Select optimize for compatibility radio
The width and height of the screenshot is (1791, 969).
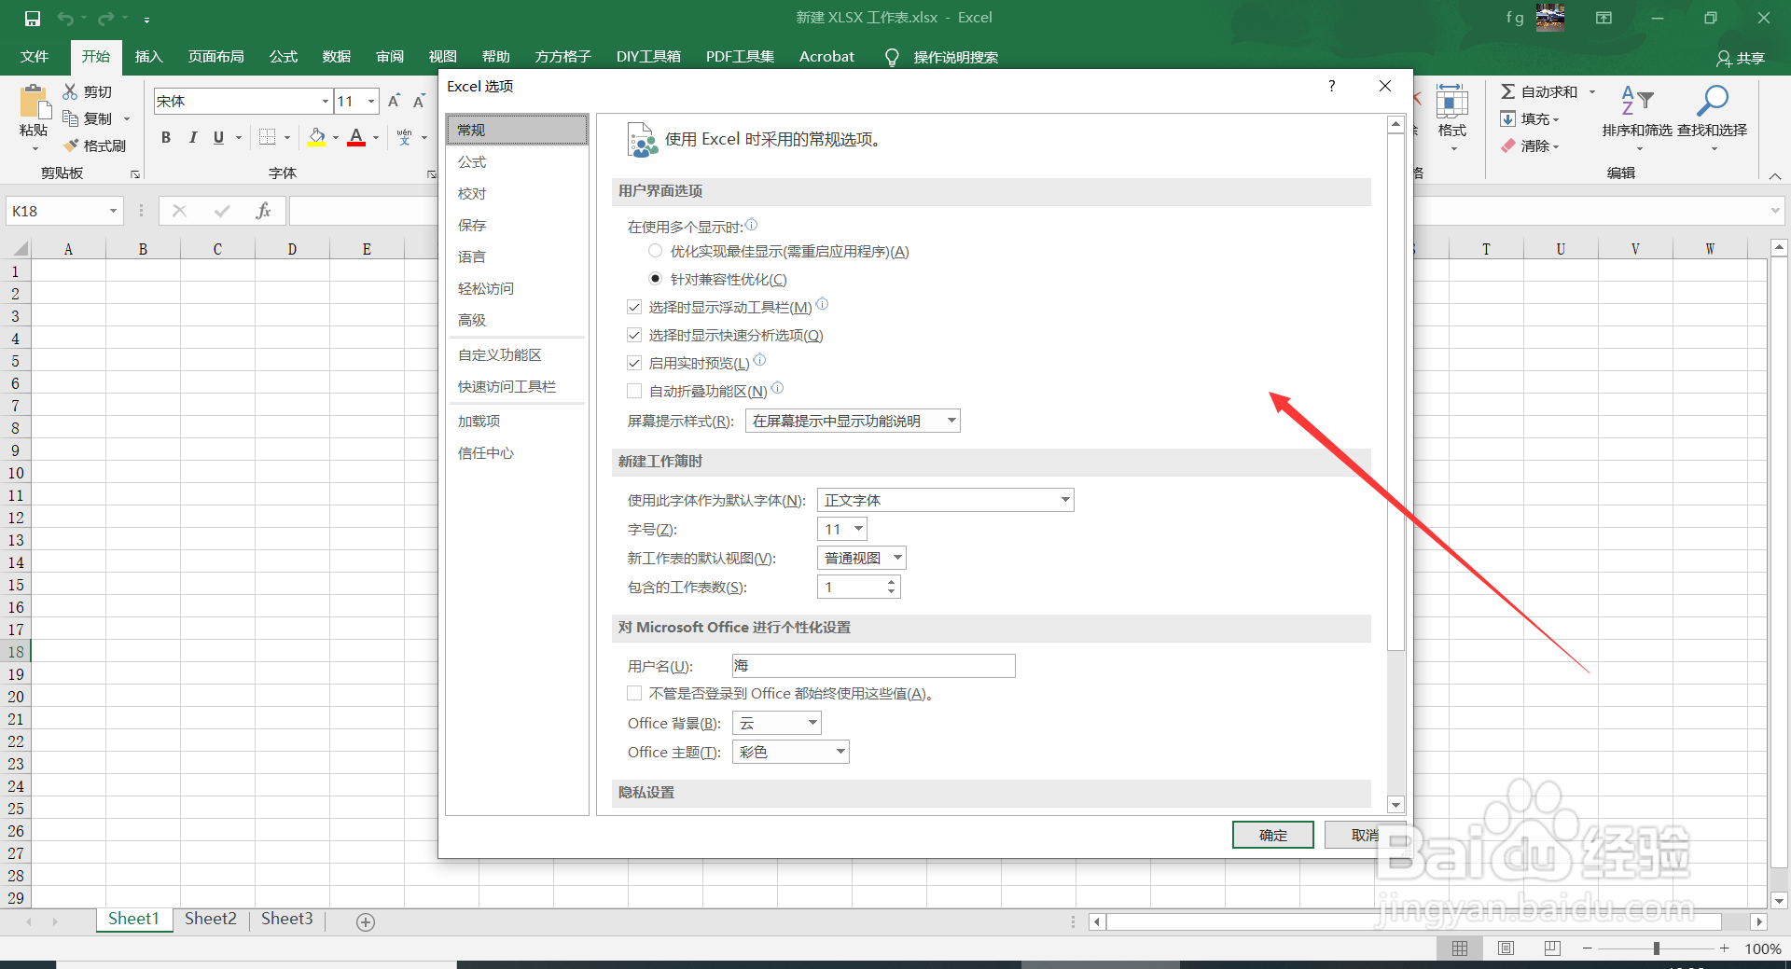[x=655, y=279]
